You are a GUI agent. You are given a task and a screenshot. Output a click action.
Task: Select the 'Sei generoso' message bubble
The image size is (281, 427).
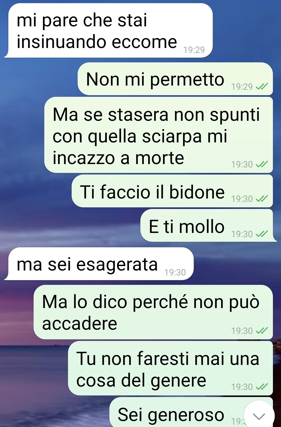coord(191,412)
